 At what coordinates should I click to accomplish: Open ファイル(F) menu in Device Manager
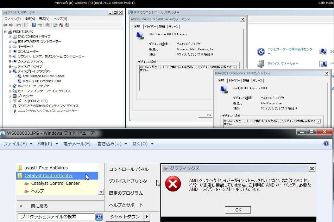[x=13, y=19]
